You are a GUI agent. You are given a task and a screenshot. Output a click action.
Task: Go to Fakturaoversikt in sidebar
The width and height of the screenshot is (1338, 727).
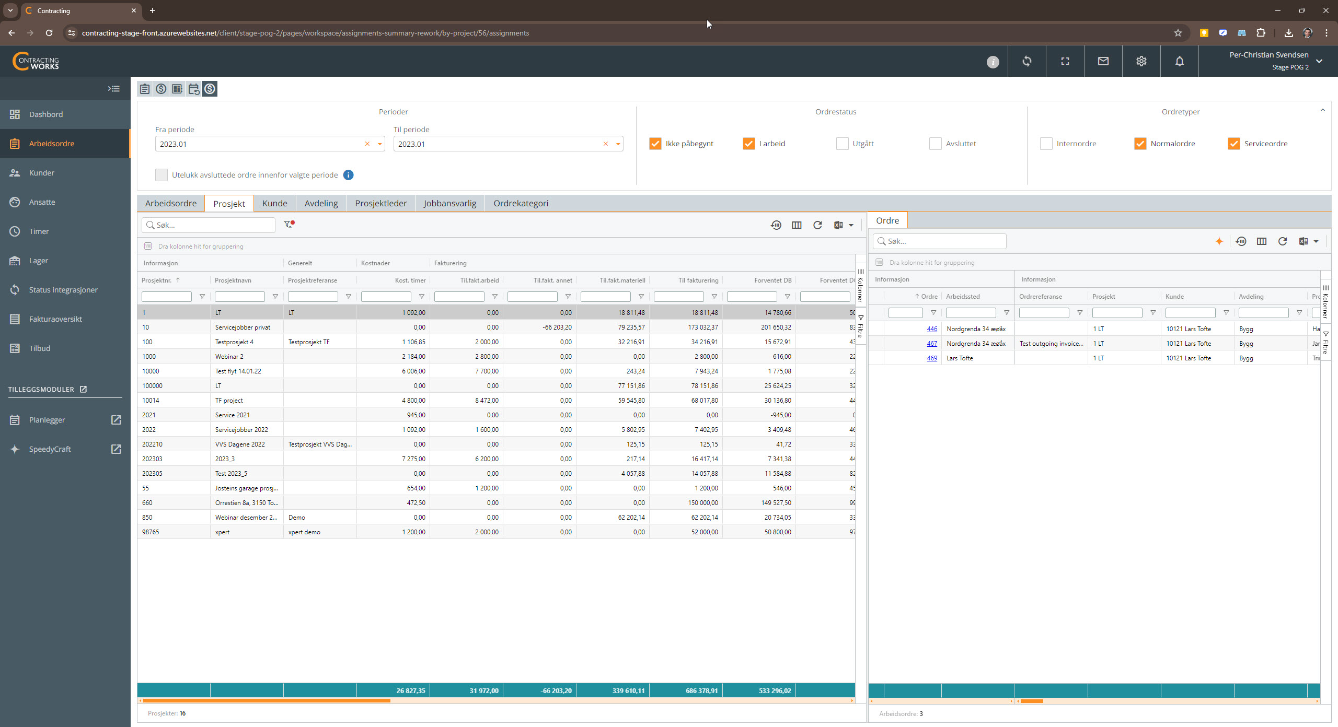coord(65,319)
